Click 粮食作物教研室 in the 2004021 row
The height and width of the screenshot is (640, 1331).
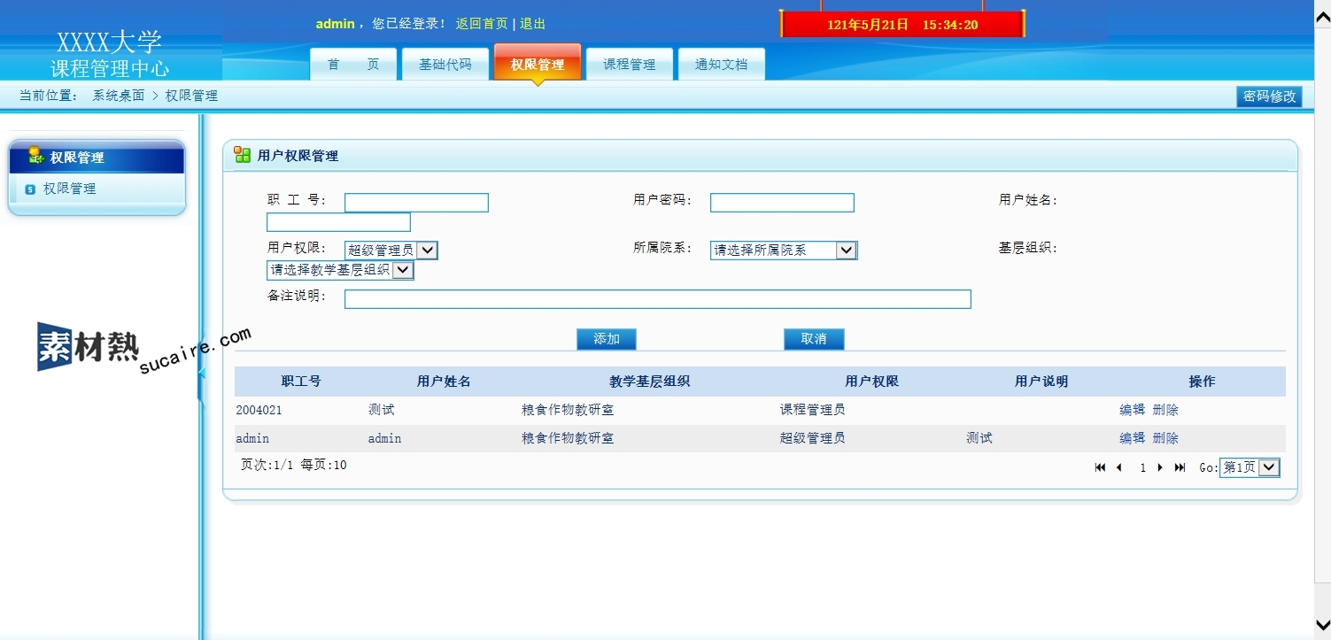point(568,410)
